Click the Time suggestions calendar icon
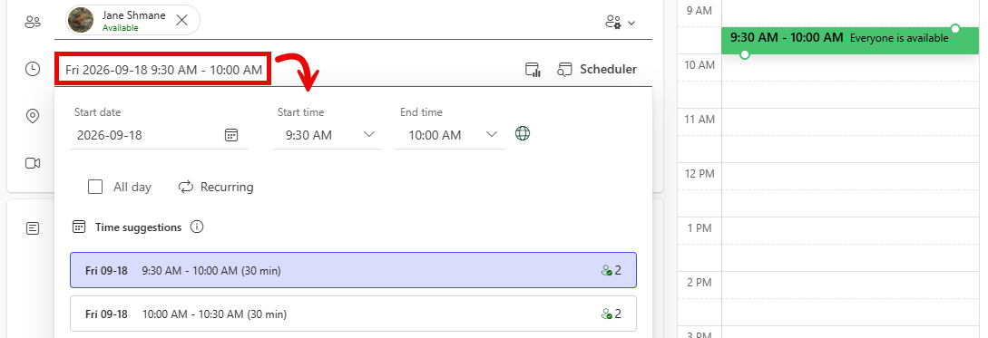Image resolution: width=988 pixels, height=338 pixels. [x=79, y=227]
